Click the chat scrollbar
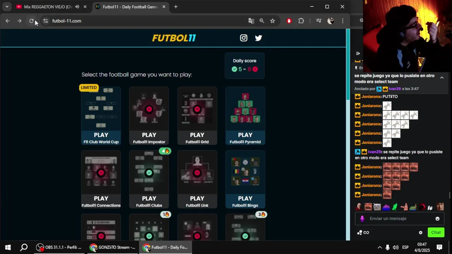The height and width of the screenshot is (254, 452). pyautogui.click(x=450, y=195)
